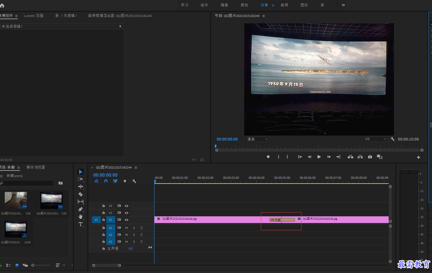Switch to 学习 workspace

click(x=184, y=5)
